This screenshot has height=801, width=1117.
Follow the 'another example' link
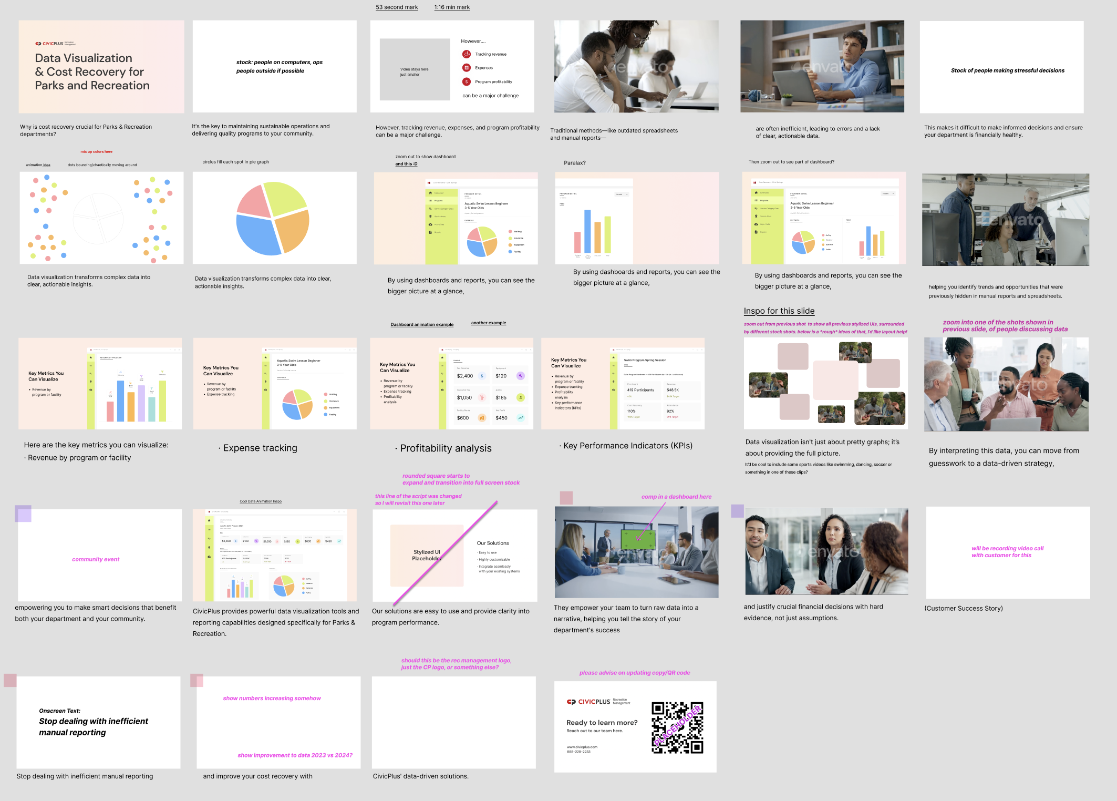[489, 323]
